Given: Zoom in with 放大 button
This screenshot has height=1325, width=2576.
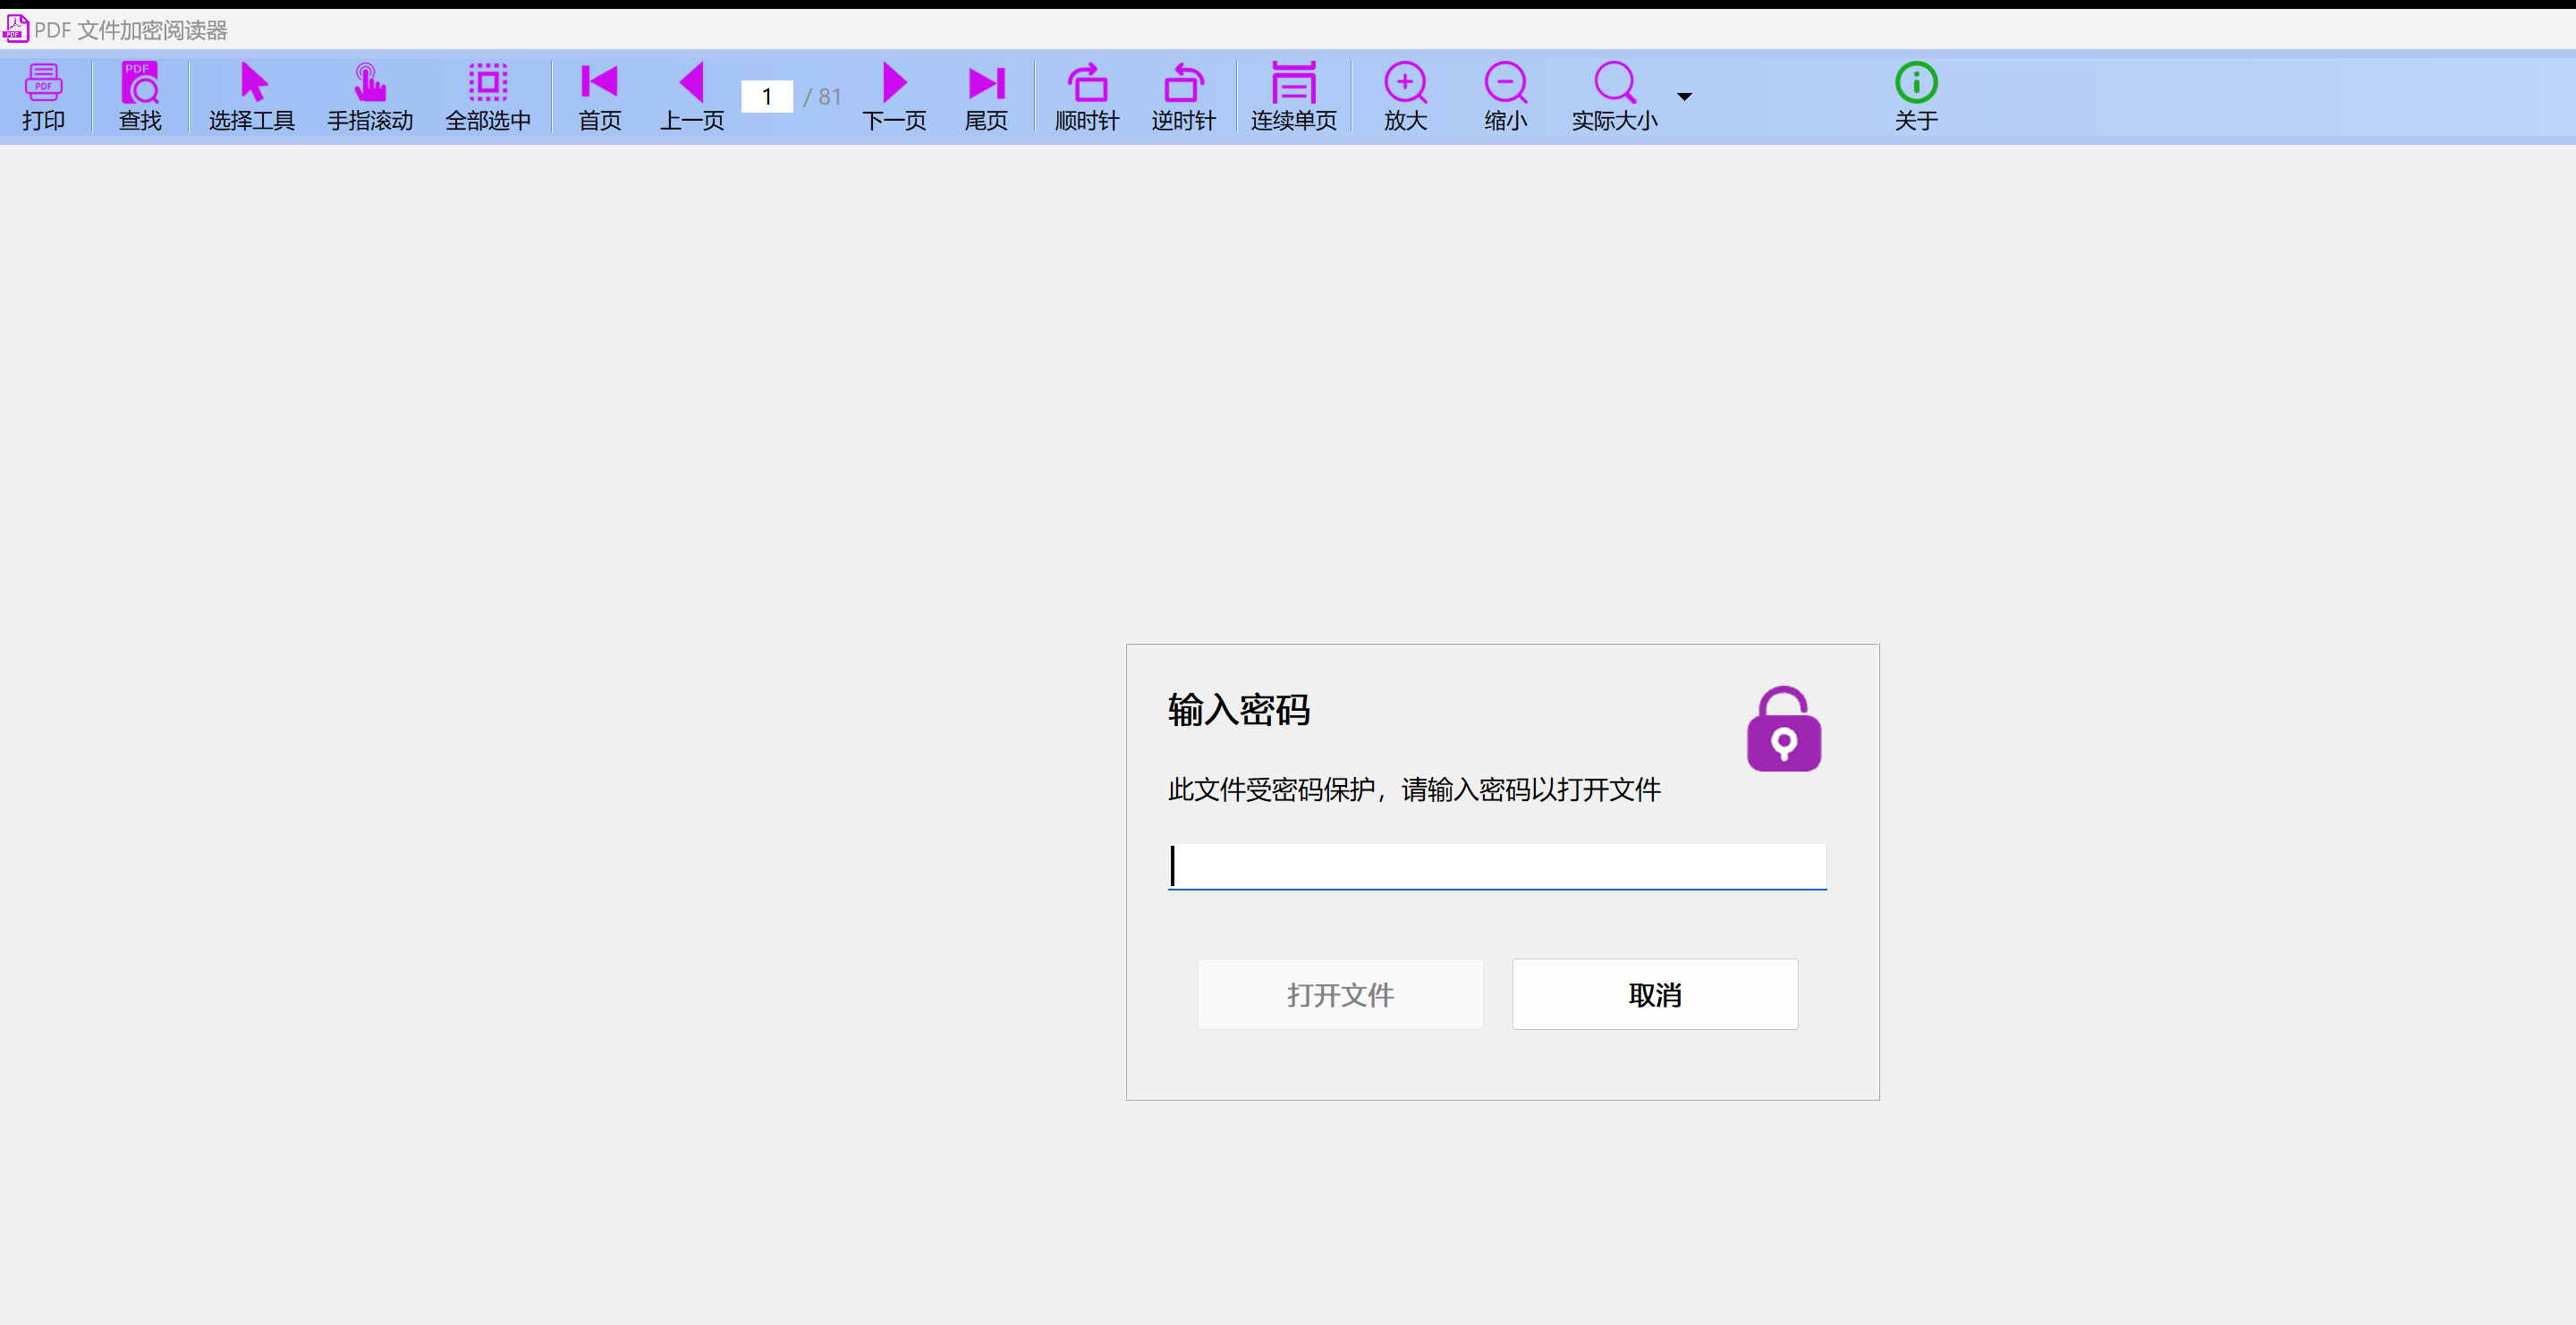Looking at the screenshot, I should point(1405,96).
